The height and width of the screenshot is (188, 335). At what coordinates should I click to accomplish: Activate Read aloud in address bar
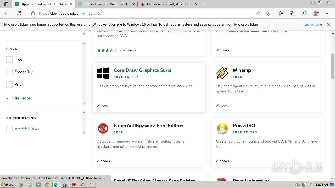click(x=258, y=13)
